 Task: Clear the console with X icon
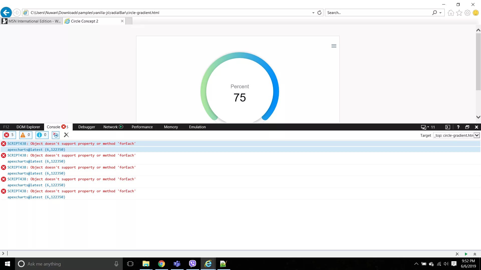pos(66,135)
